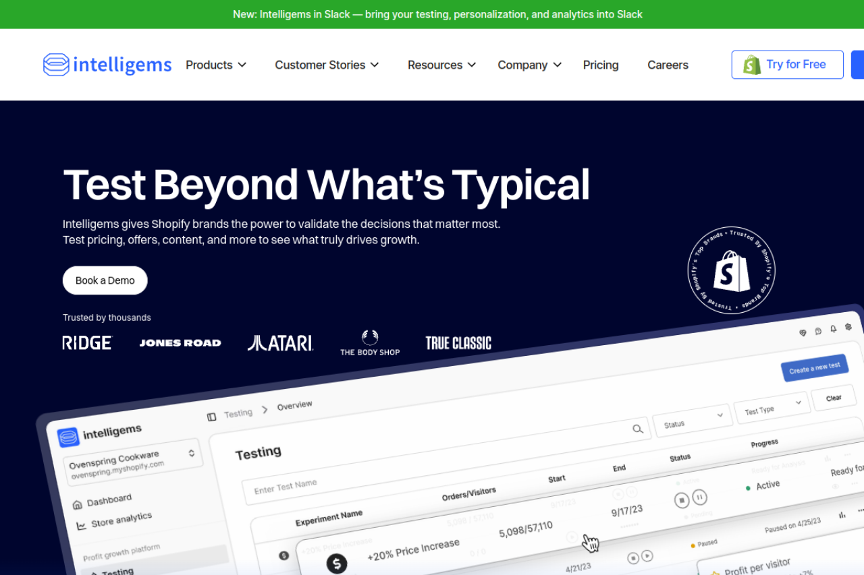The image size is (864, 575).
Task: Click the Dashboard home icon in the sidebar
Action: tap(77, 504)
